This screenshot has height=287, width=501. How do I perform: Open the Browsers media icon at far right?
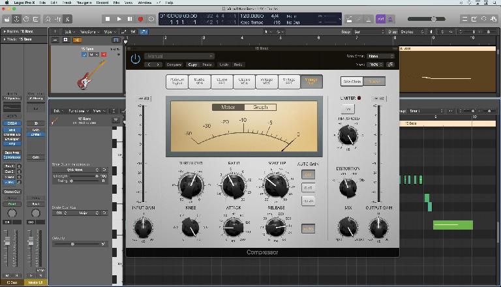tap(494, 19)
